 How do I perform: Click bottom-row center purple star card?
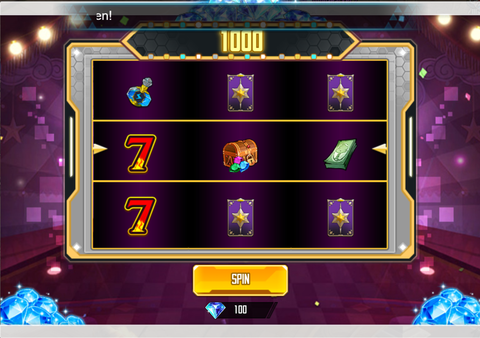tap(240, 217)
